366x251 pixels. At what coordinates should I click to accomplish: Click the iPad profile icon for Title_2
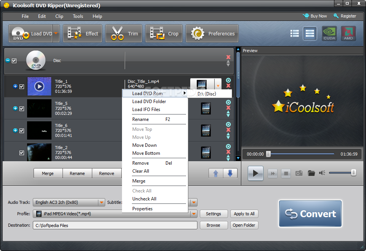(206, 153)
